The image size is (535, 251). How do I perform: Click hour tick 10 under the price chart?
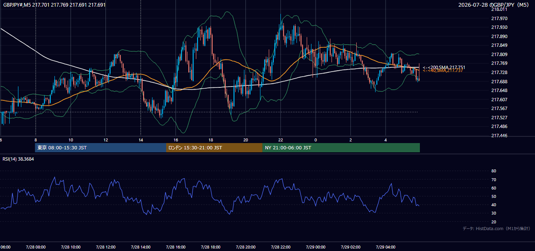pos(71,140)
